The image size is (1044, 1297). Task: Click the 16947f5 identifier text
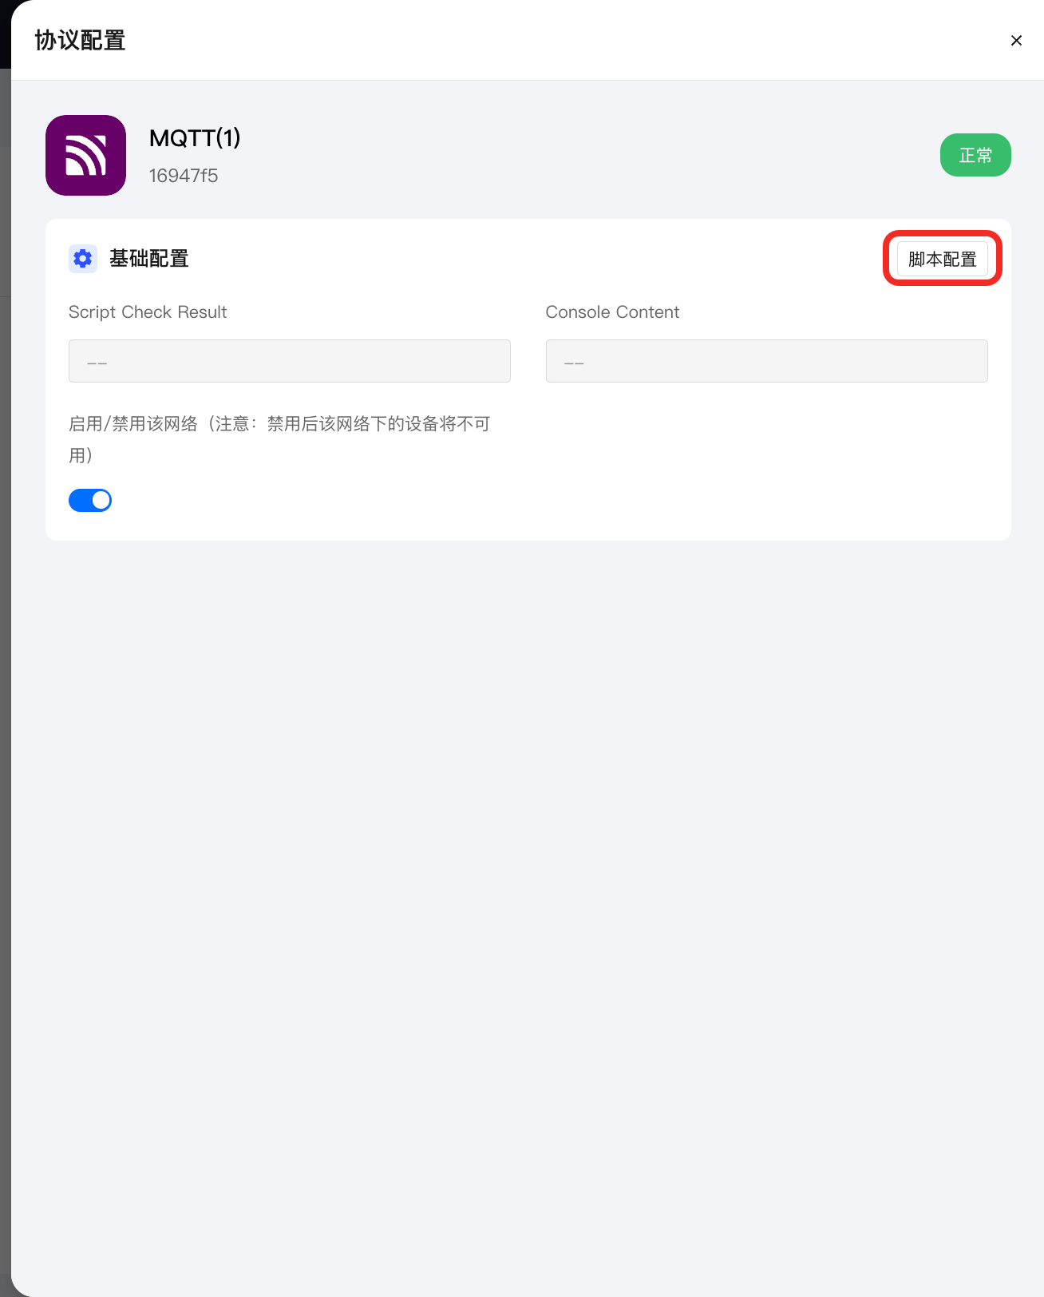click(184, 176)
